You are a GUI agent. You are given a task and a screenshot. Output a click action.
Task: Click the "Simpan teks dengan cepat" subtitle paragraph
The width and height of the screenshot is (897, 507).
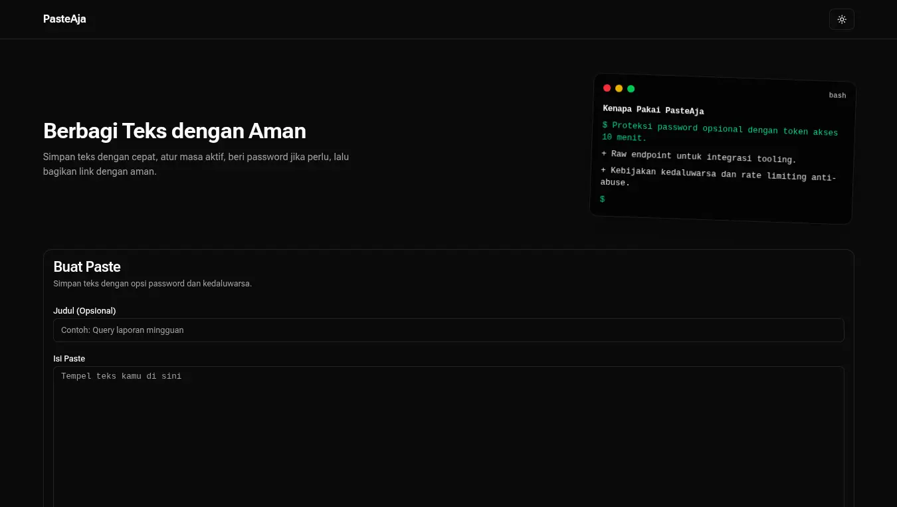195,164
